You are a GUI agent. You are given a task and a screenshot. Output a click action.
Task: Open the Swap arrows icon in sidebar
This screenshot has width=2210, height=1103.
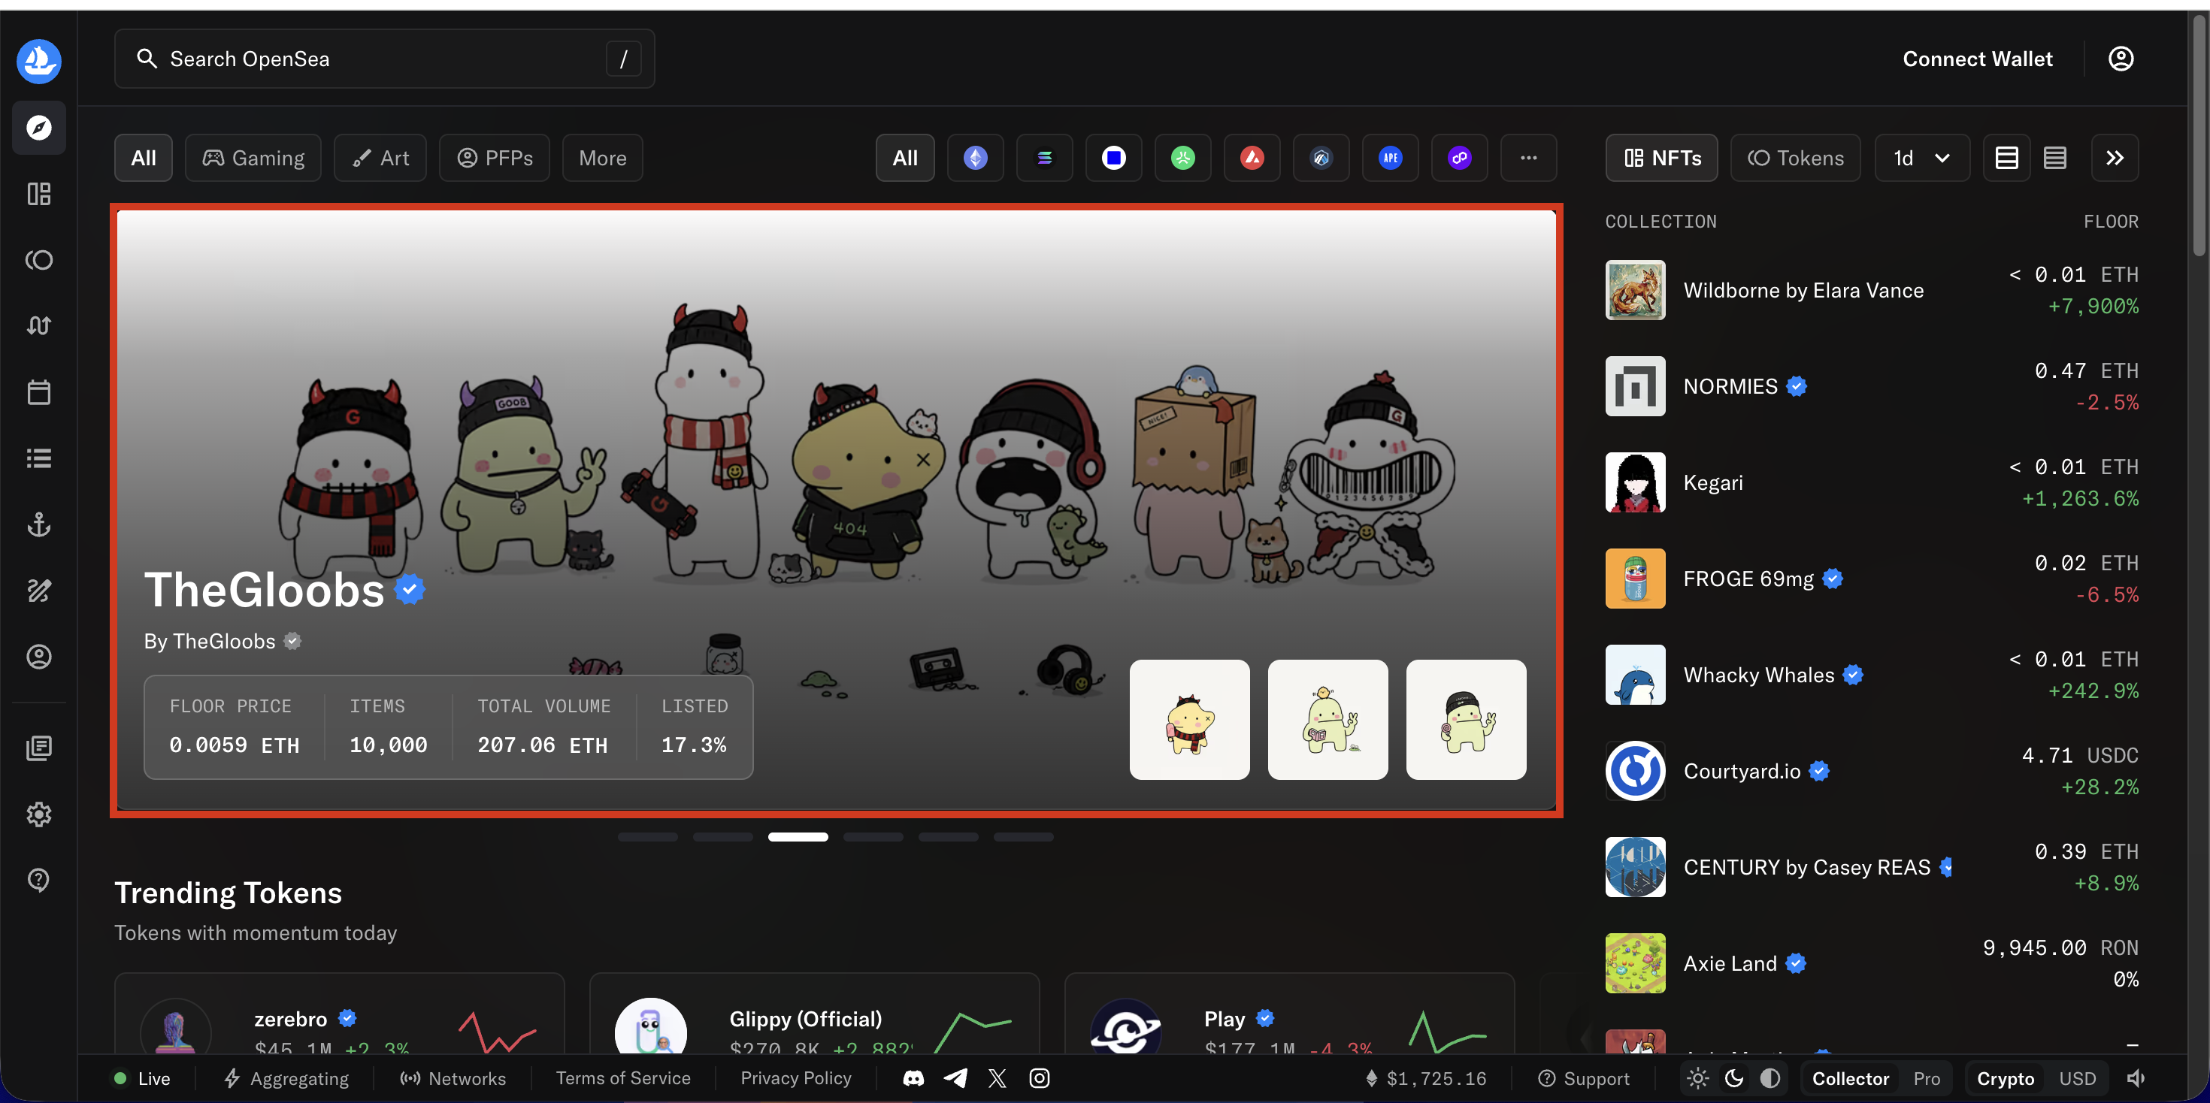38,326
